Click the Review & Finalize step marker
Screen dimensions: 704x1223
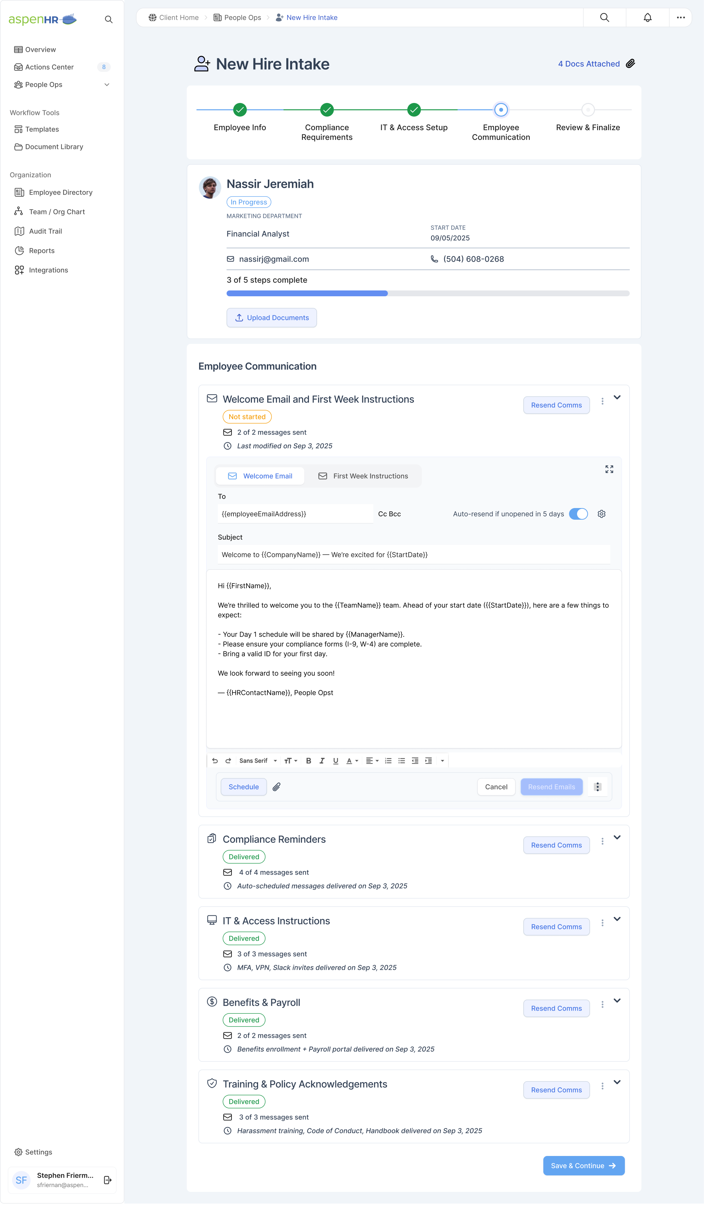[x=587, y=110]
